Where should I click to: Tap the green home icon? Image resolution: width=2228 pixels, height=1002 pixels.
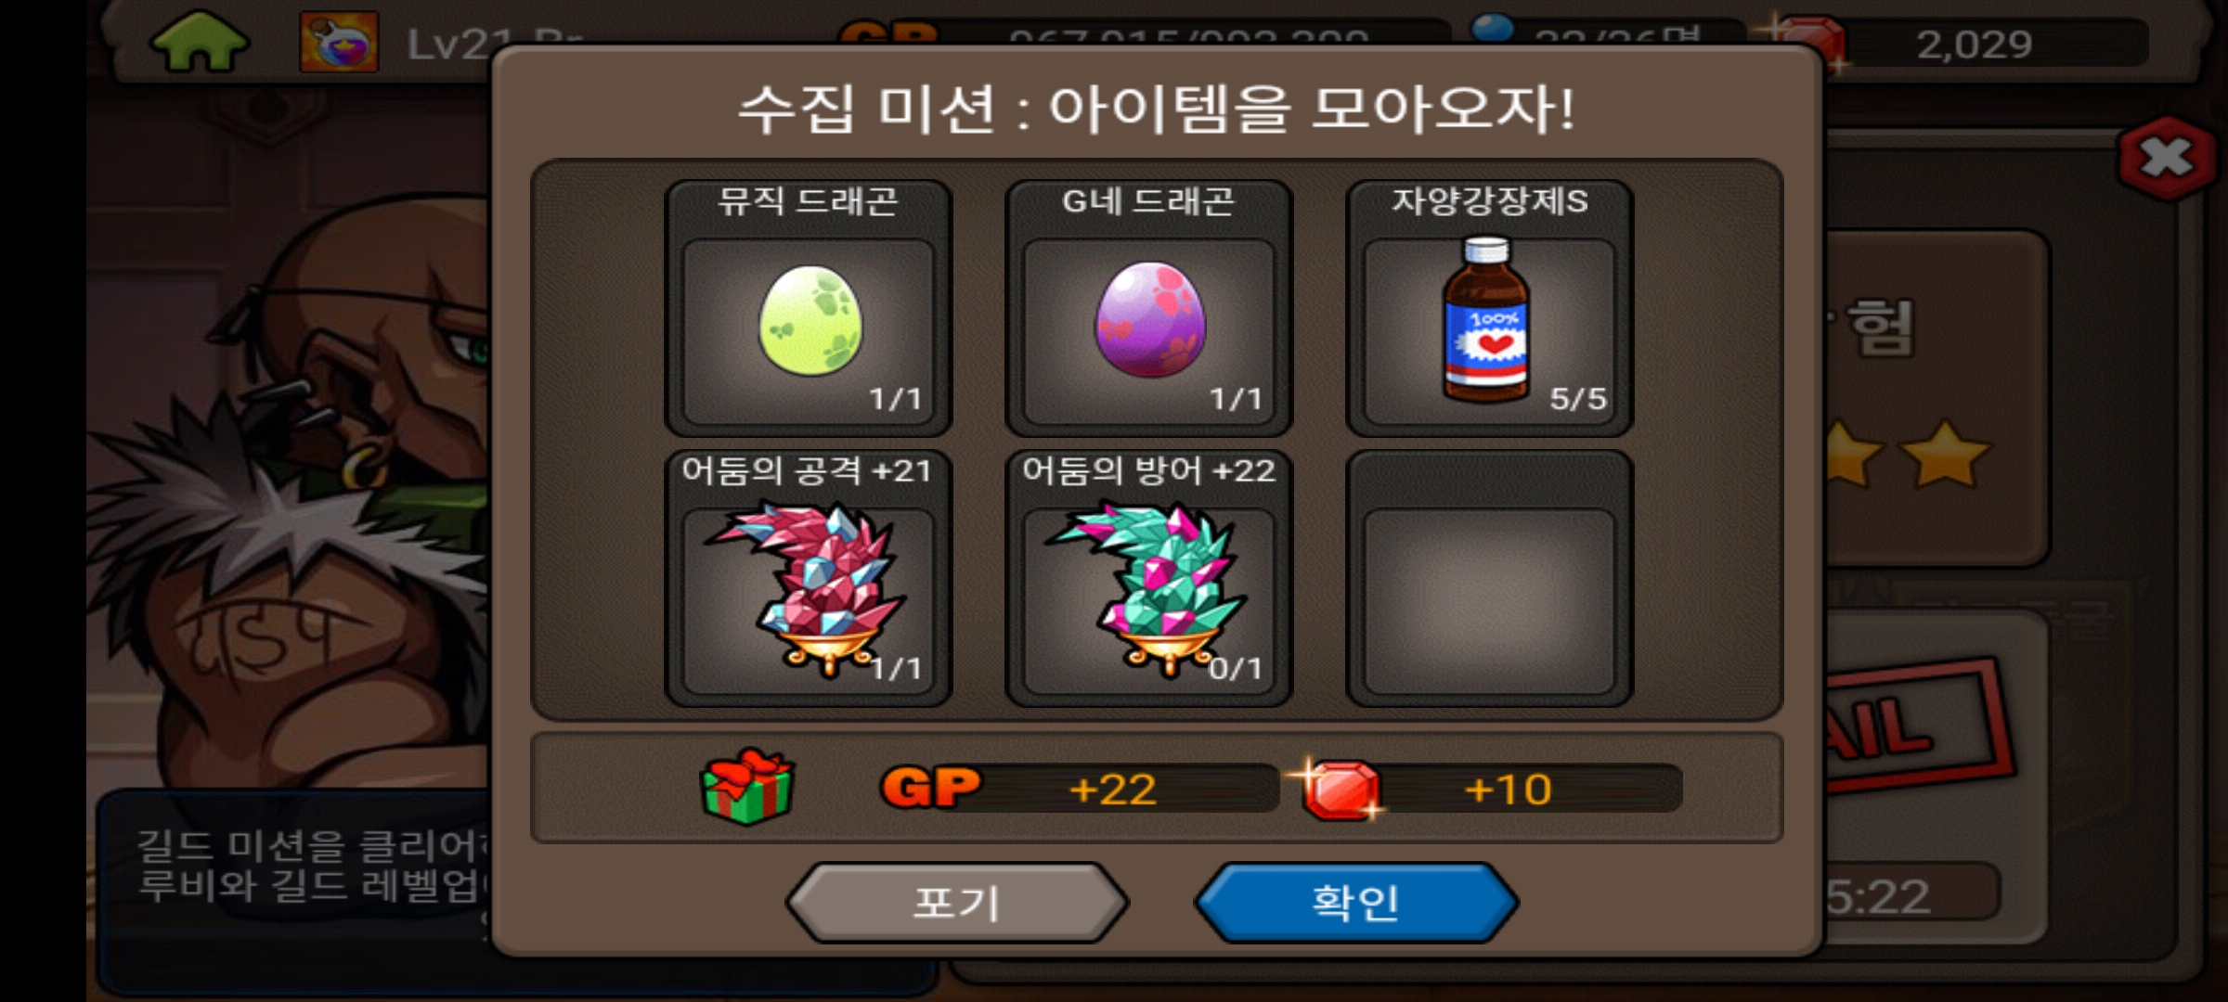(x=200, y=41)
